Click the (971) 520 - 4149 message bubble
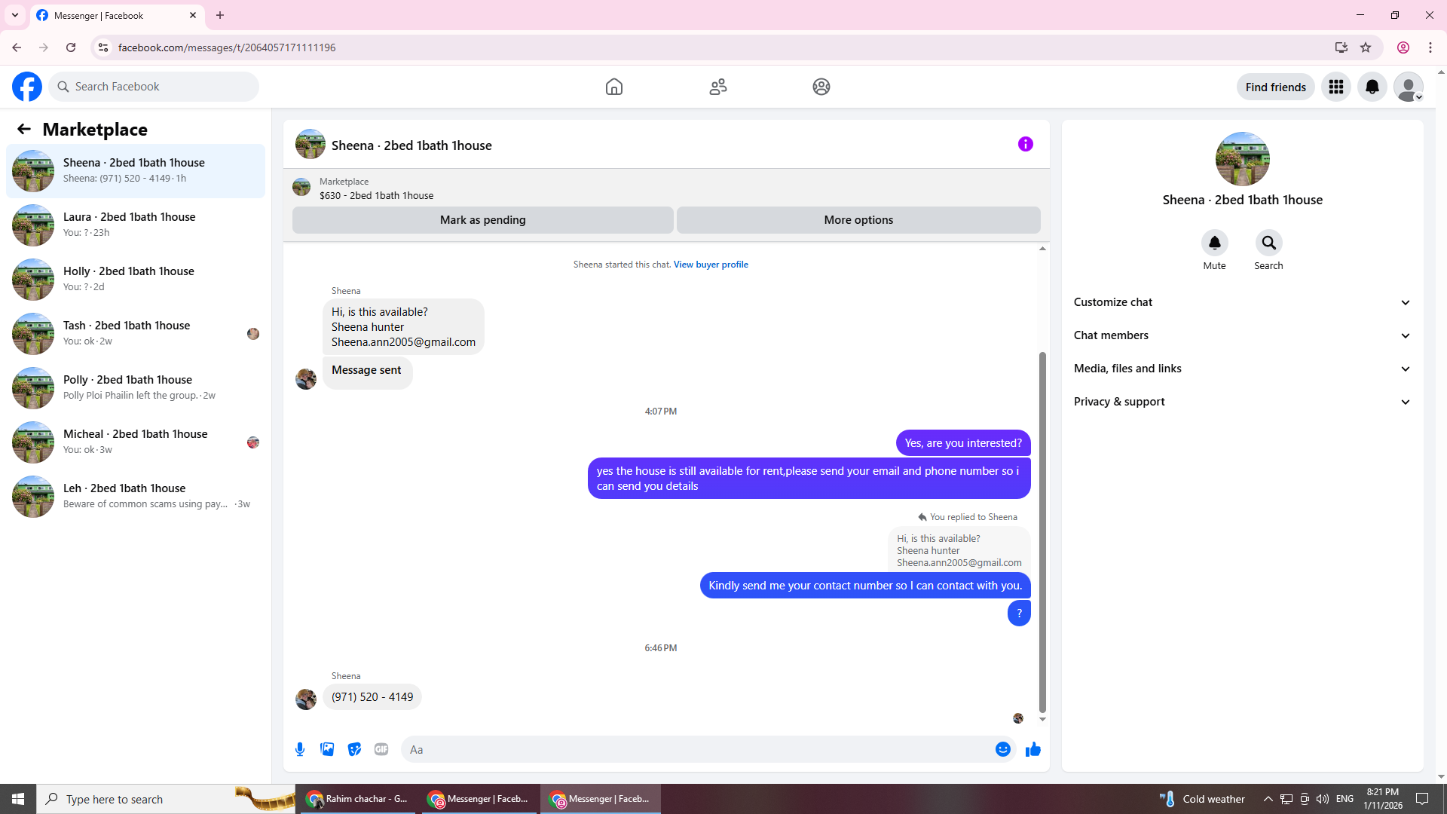Screen dimensions: 1447x814 point(372,697)
